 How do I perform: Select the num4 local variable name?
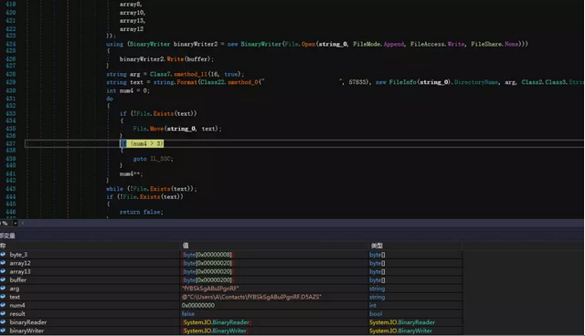pyautogui.click(x=17, y=305)
